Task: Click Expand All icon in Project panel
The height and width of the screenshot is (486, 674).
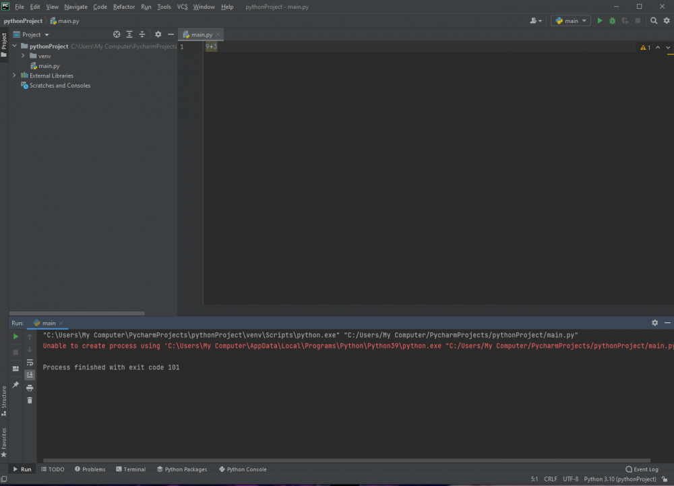Action: (x=129, y=34)
